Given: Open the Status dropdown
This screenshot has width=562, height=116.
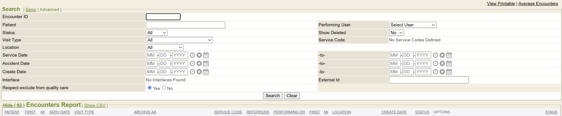Looking at the screenshot, I should click(156, 33).
